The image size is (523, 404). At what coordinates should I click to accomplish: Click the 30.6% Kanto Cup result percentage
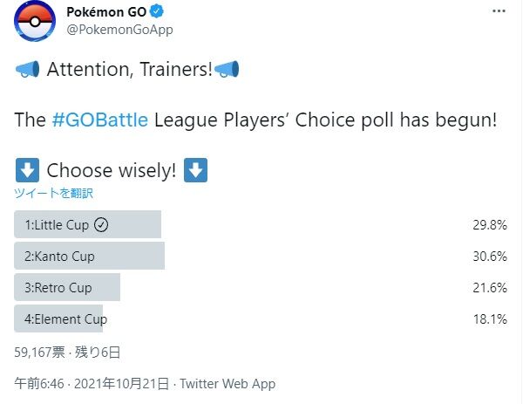pos(489,257)
